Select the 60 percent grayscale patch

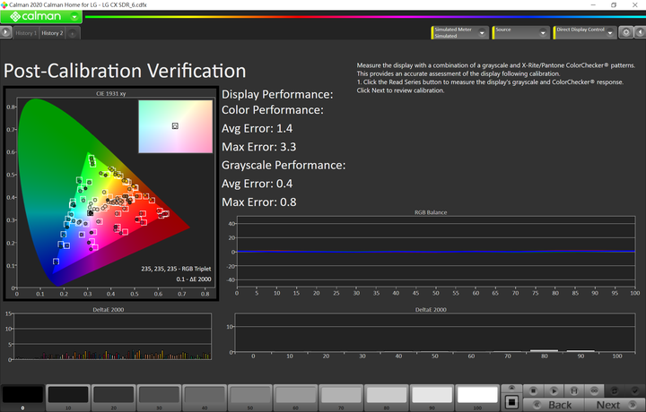[x=295, y=397]
